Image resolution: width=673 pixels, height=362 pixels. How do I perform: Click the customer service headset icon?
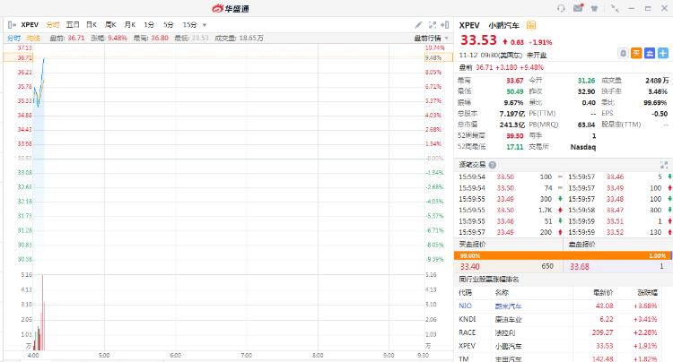(562, 7)
